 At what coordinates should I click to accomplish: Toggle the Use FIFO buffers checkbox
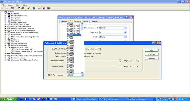(53, 49)
